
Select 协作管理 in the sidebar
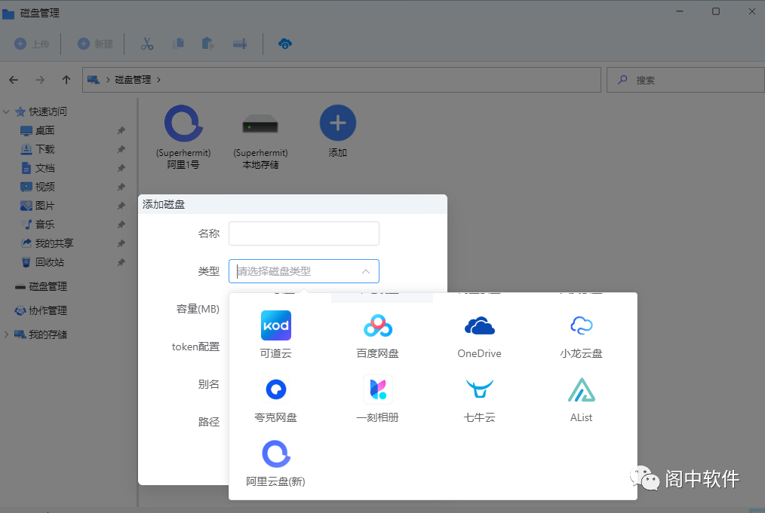point(48,310)
